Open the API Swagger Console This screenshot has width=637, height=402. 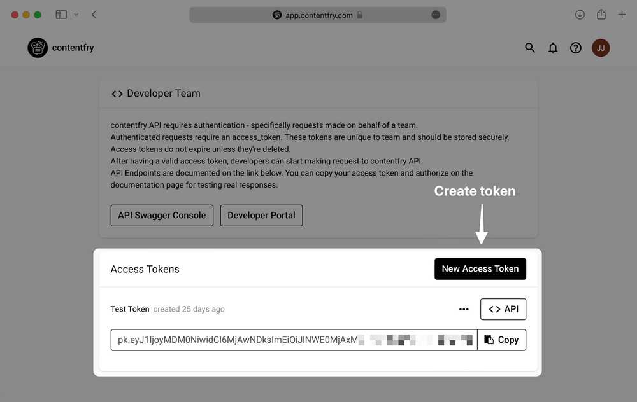tap(162, 215)
